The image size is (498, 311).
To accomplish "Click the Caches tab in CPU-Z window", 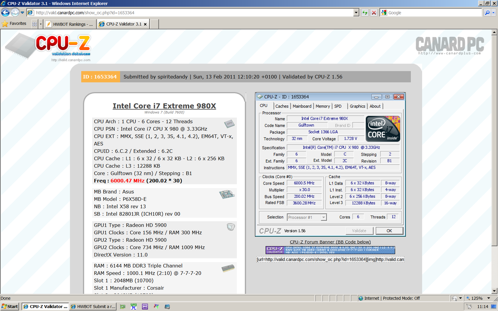I will (x=282, y=106).
